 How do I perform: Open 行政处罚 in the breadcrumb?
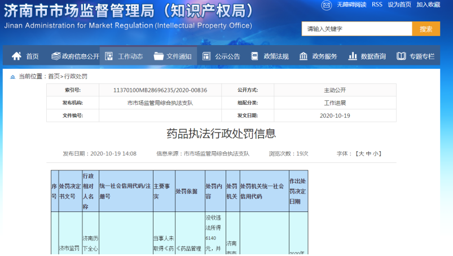pos(76,76)
